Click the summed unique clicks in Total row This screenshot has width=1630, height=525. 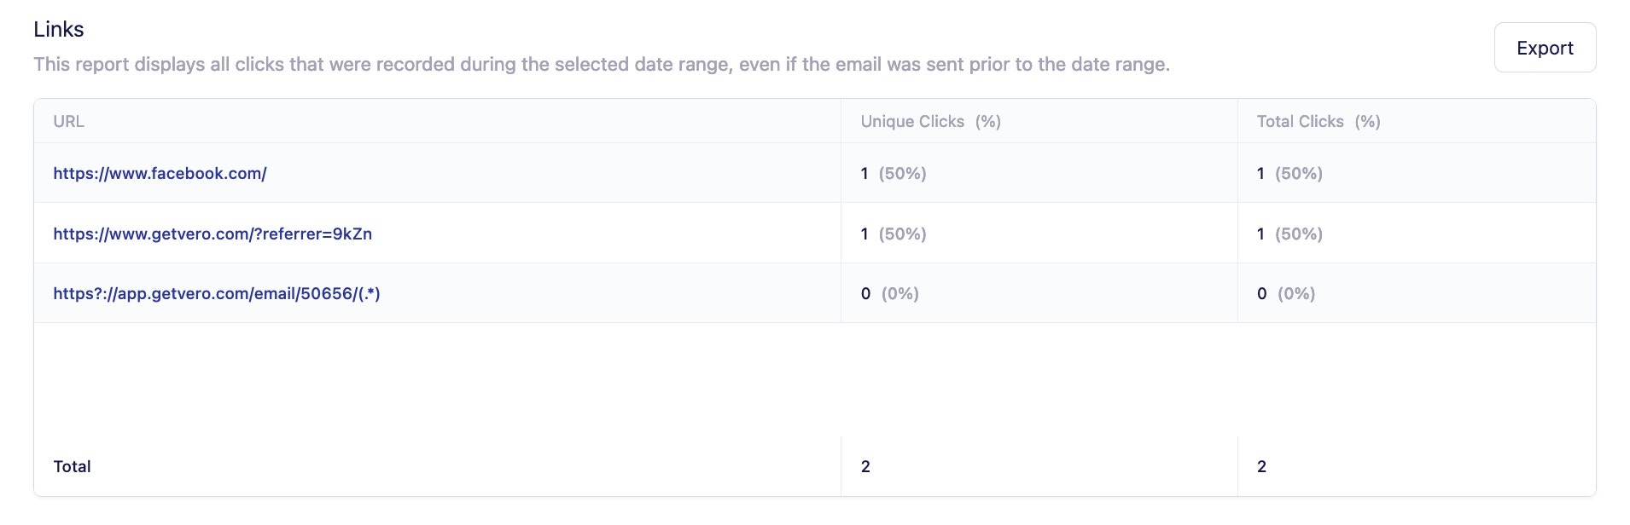pos(865,466)
